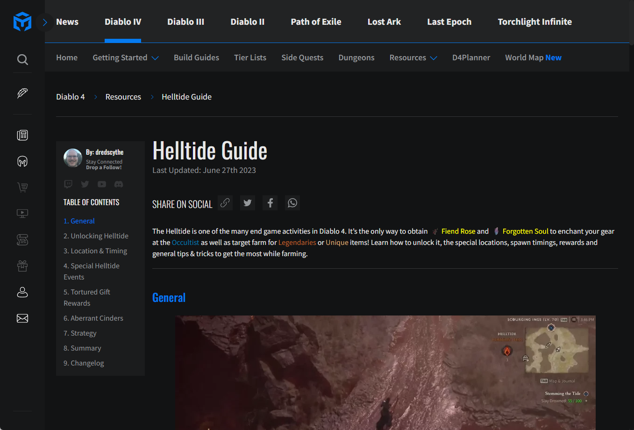Viewport: 634px width, 430px height.
Task: Jump to 6. Aberrant Cinders section
Action: [x=93, y=318]
